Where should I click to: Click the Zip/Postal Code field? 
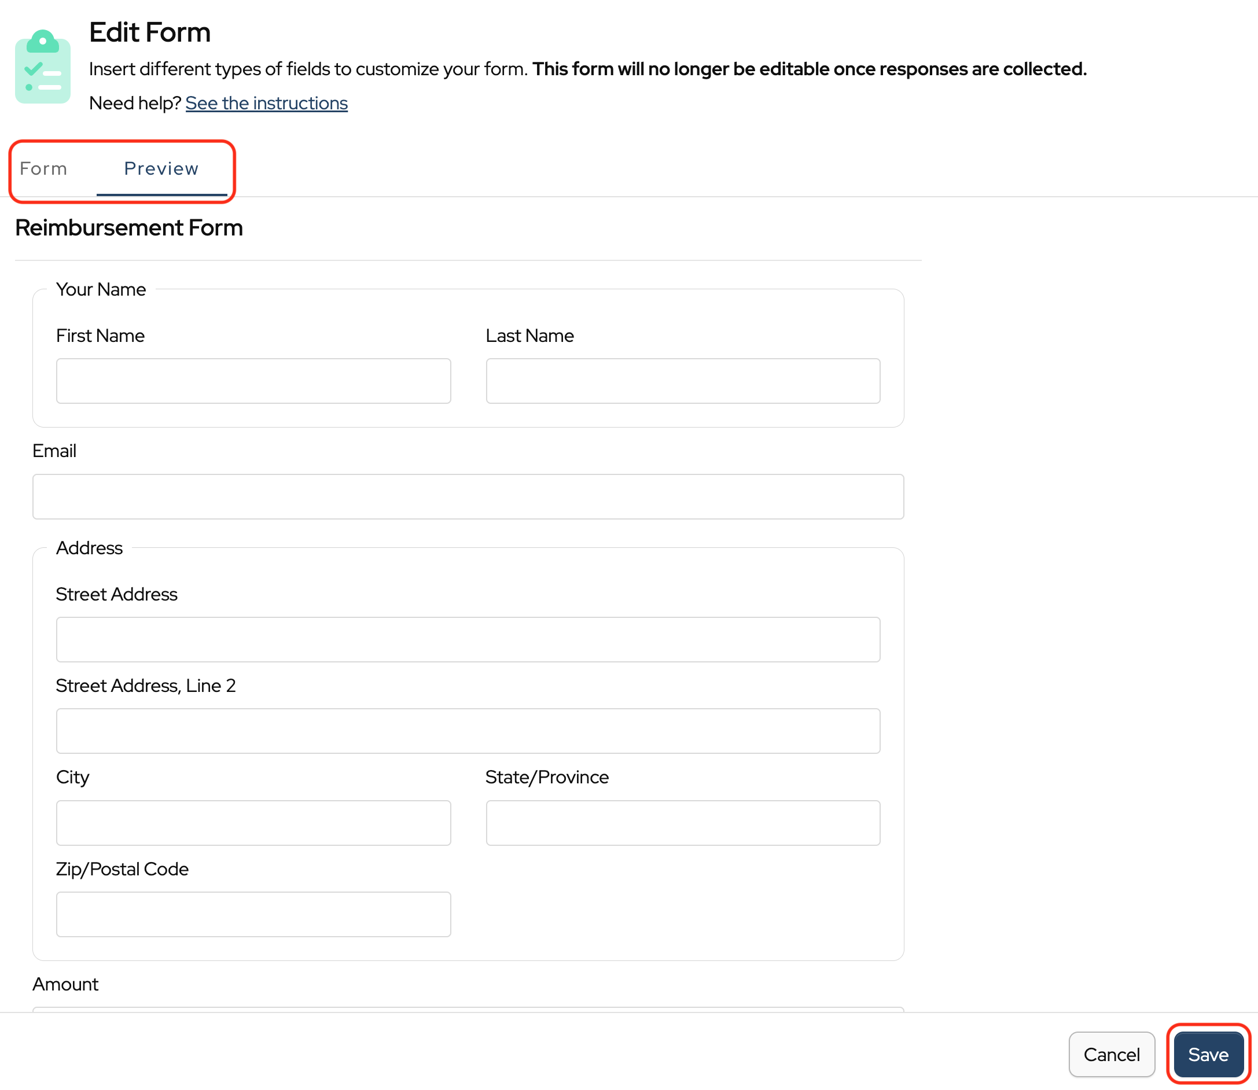[253, 914]
